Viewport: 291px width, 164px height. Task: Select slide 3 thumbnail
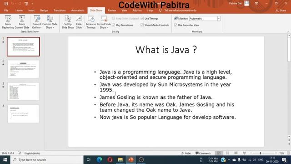(x=23, y=92)
